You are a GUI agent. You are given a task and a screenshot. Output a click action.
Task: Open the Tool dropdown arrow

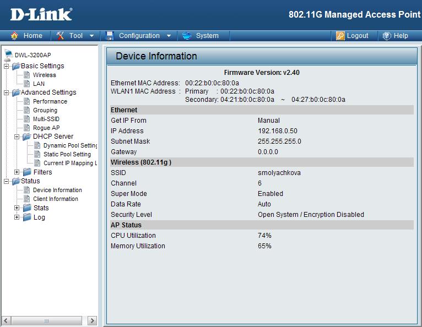[x=91, y=36]
